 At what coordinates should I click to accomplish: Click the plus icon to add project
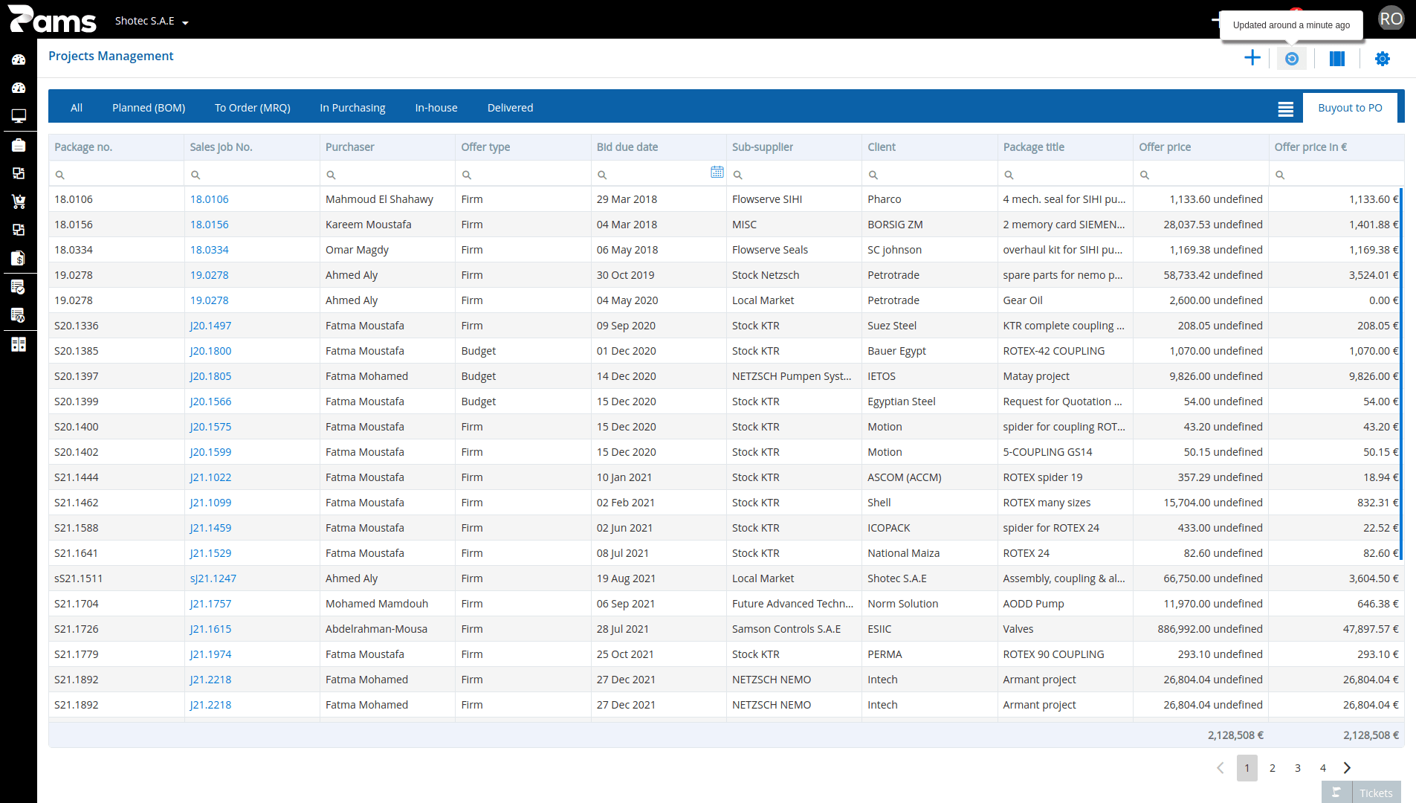point(1252,58)
